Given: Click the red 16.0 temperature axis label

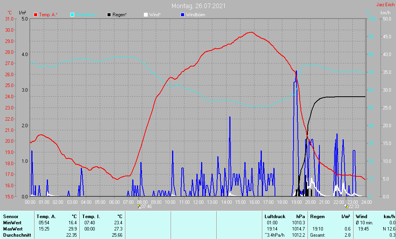Looking at the screenshot, I should point(9,186).
